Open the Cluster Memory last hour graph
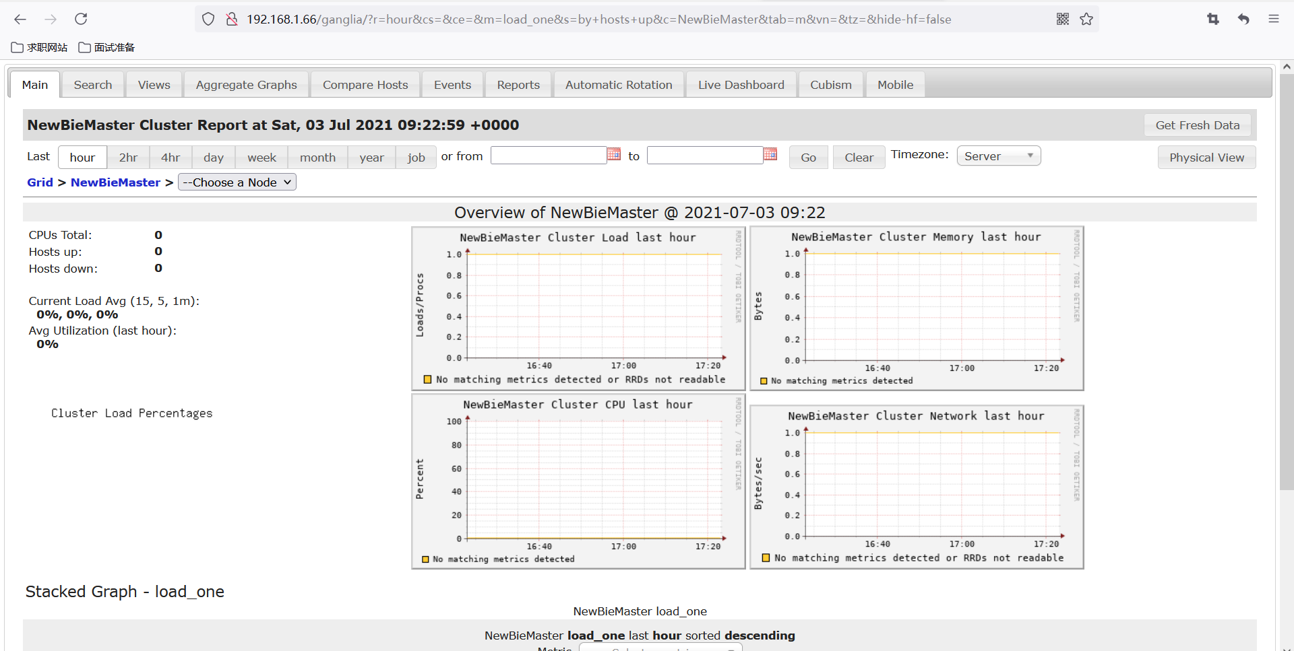Viewport: 1294px width, 651px height. click(x=917, y=308)
